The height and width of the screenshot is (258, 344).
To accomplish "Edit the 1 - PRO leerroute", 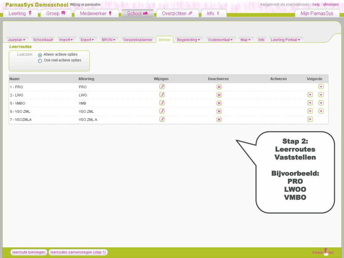I will pyautogui.click(x=162, y=87).
